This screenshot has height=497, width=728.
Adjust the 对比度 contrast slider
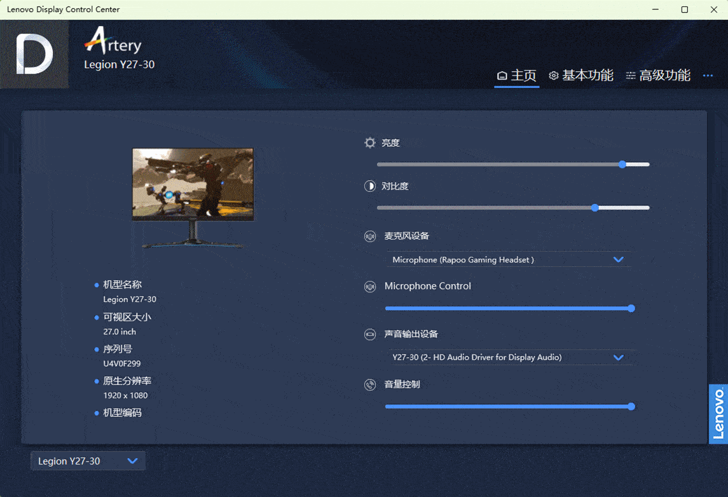(x=513, y=207)
